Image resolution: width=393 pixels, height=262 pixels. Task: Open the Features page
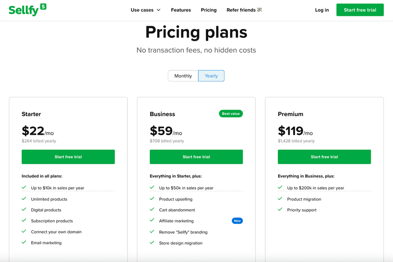coord(181,10)
